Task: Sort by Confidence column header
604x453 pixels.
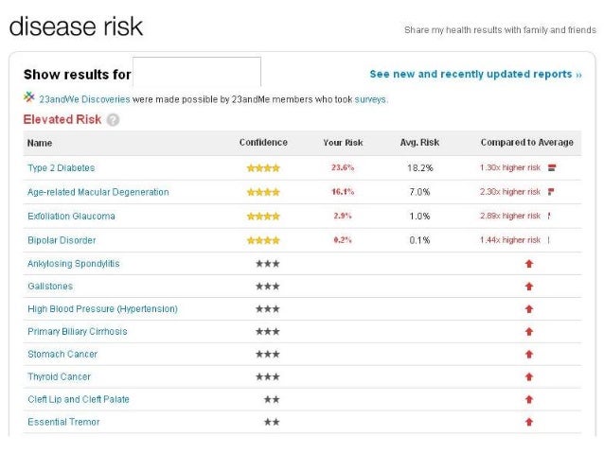Action: (263, 143)
